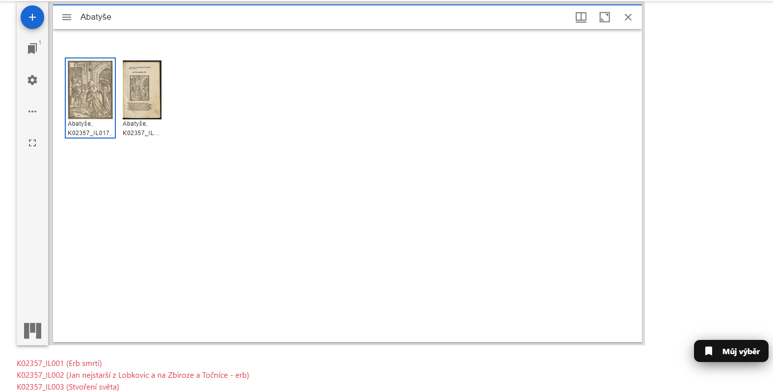This screenshot has width=773, height=391.
Task: Open the bookmarks window list icon
Action: tap(32, 49)
